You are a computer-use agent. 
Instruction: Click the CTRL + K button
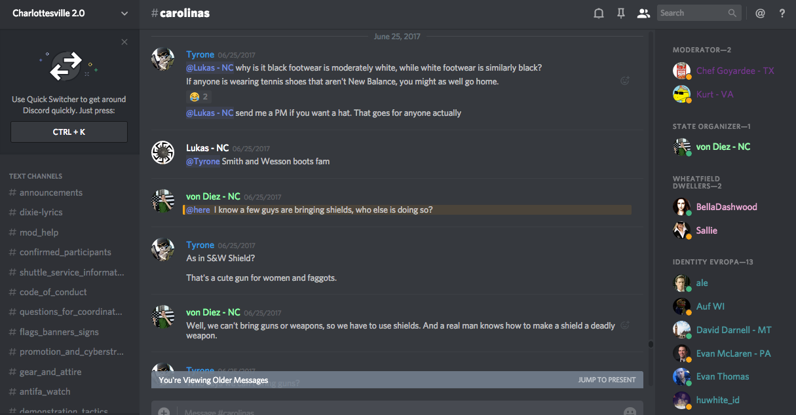(69, 132)
